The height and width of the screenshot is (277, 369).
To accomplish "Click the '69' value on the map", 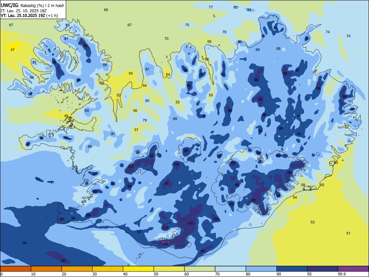I will [x=106, y=10].
